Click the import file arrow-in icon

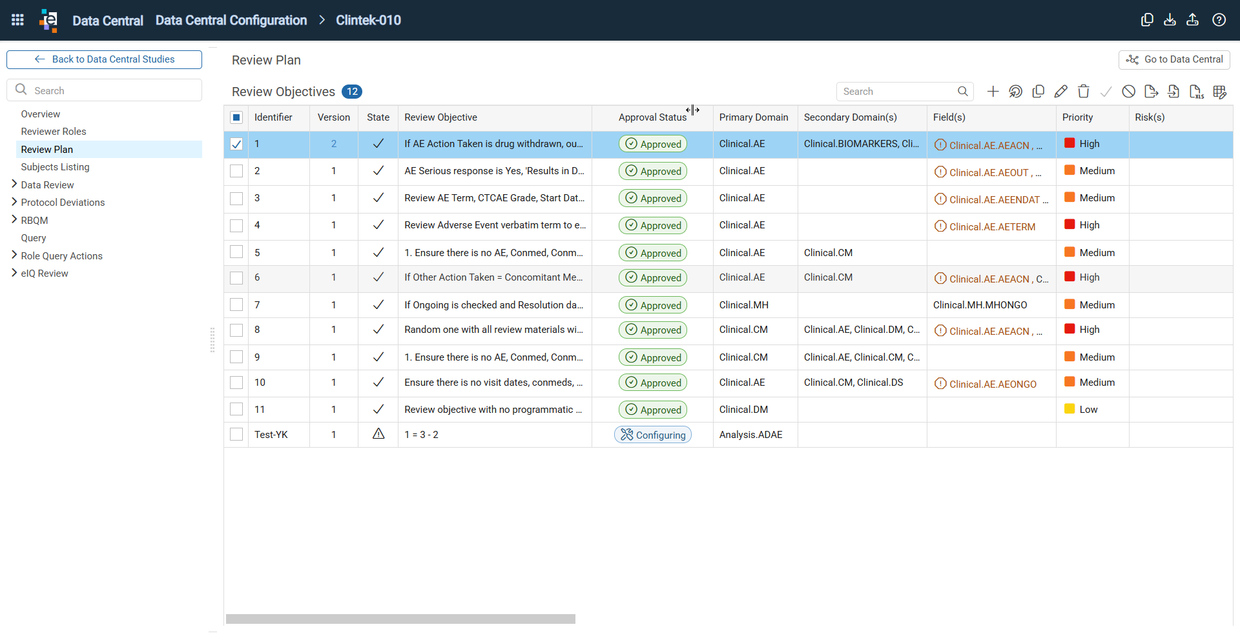pos(1174,92)
